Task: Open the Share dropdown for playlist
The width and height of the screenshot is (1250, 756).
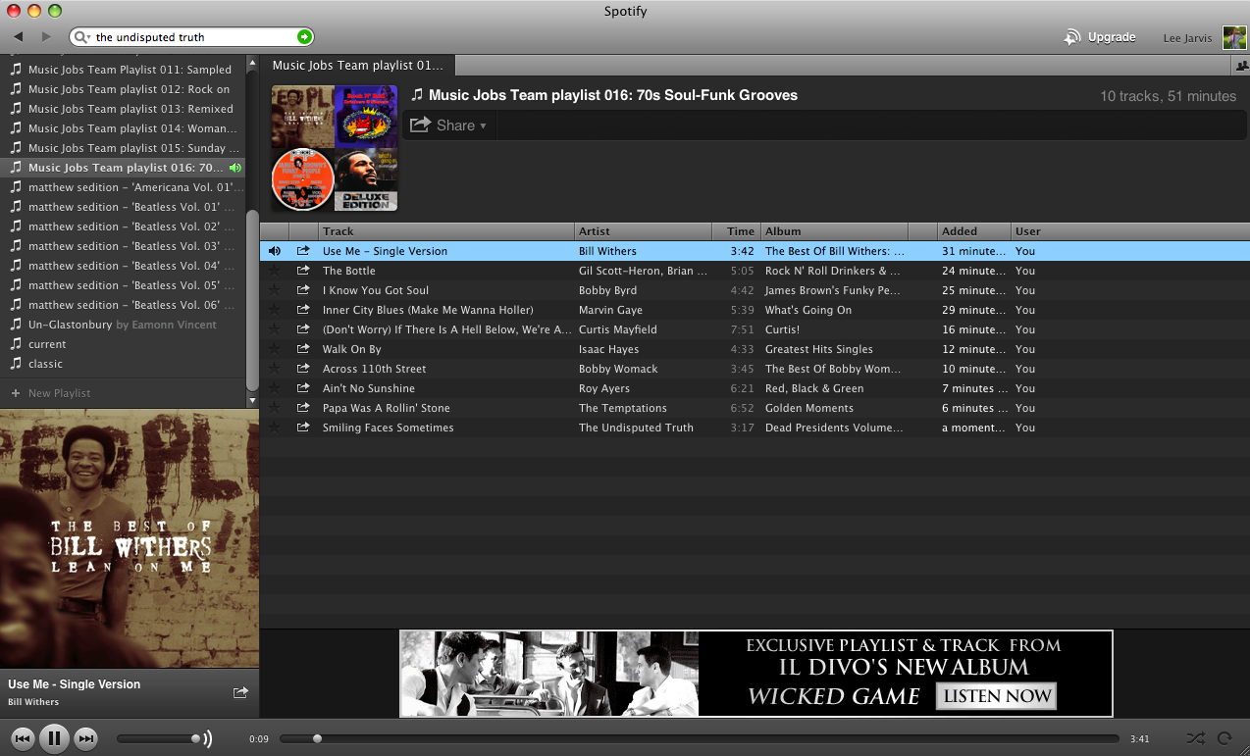Action: coord(448,126)
